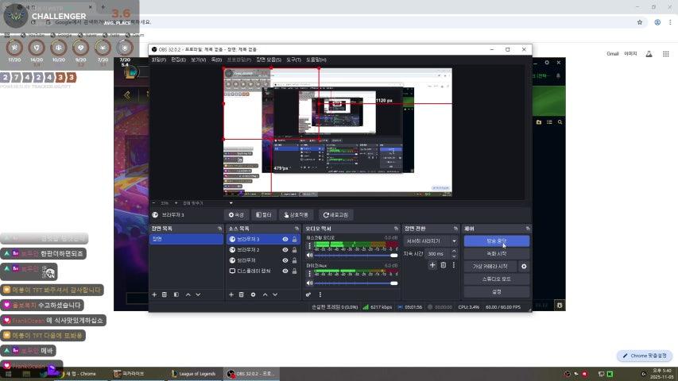Image resolution: width=678 pixels, height=381 pixels.
Task: Mute the desktop audio speaker icon
Action: click(309, 256)
